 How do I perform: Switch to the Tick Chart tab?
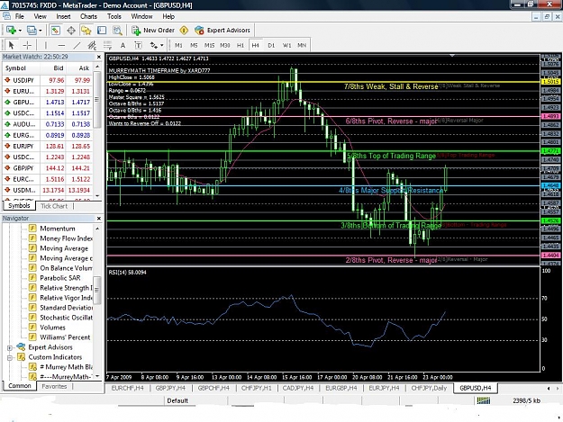coord(54,206)
